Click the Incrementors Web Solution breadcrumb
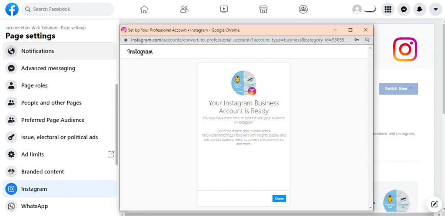 (x=31, y=28)
